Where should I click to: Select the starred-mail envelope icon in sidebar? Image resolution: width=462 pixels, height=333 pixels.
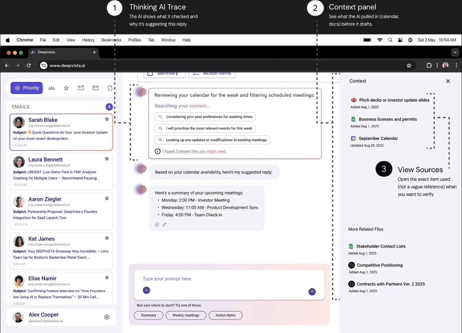[81, 88]
